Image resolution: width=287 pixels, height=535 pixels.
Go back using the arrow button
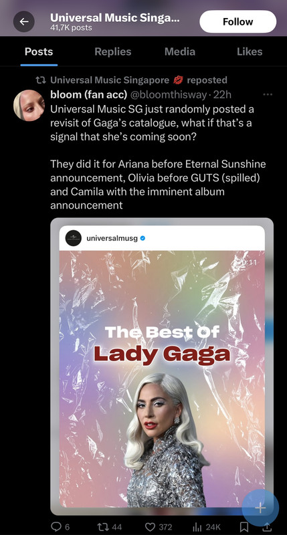point(24,21)
